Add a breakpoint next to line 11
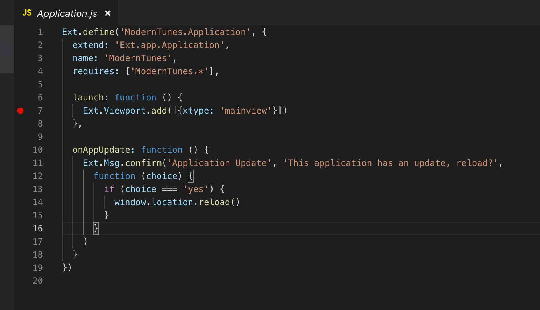Screen dimensions: 540x310 point(21,163)
